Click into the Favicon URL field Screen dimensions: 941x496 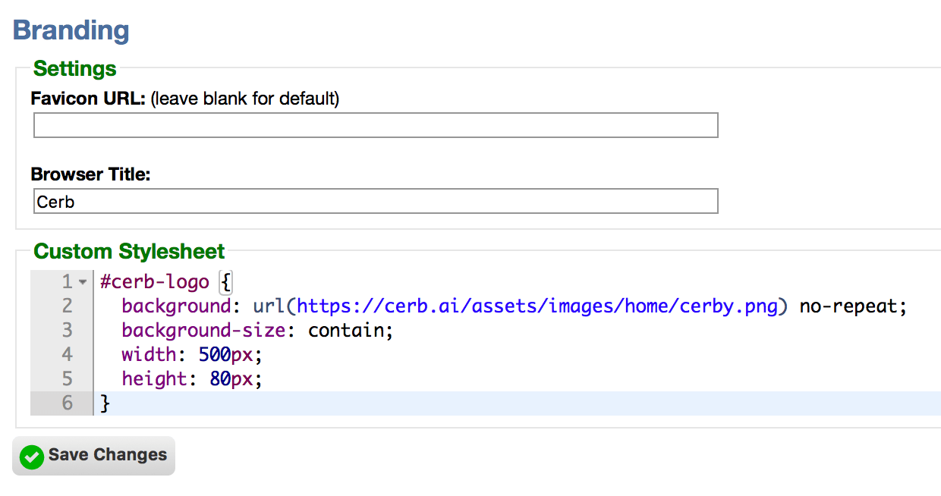pyautogui.click(x=376, y=125)
